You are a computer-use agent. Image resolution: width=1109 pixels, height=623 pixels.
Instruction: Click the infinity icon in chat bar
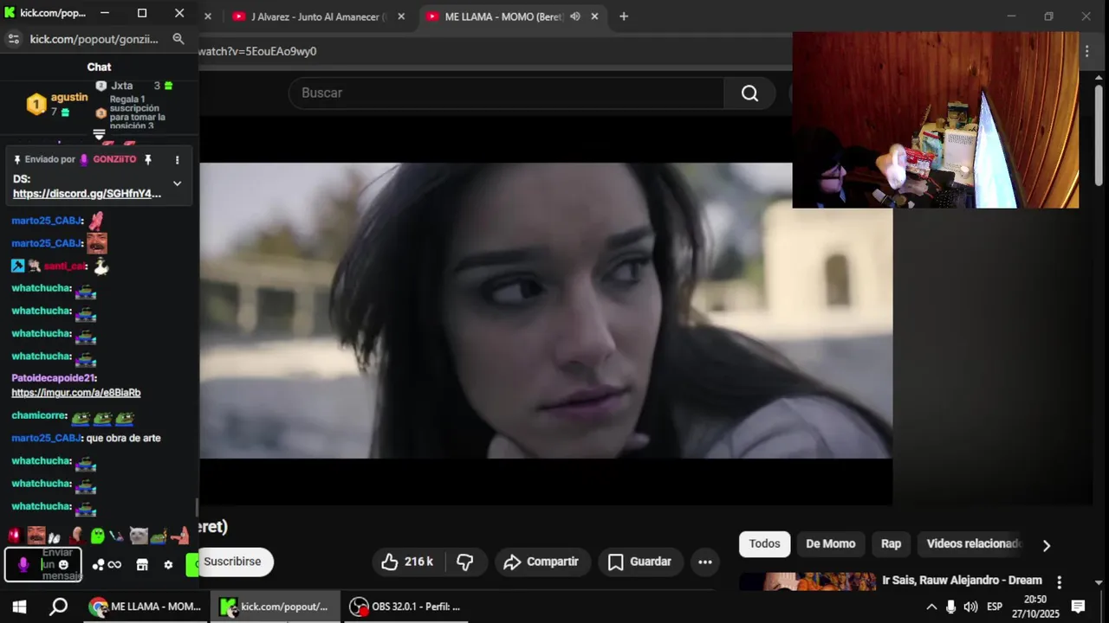pyautogui.click(x=114, y=565)
